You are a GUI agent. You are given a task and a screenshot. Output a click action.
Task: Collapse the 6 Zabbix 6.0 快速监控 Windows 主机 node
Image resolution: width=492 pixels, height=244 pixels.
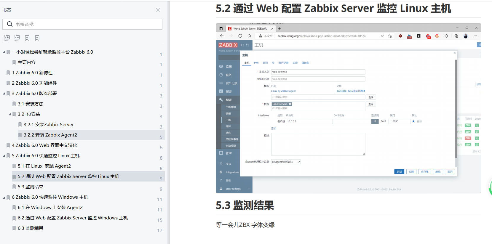pyautogui.click(x=4, y=197)
